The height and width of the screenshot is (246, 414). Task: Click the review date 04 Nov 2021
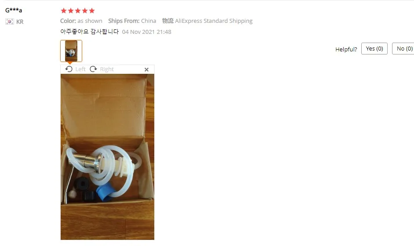click(138, 32)
